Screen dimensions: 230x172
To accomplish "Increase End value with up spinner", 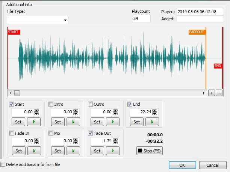I will (x=154, y=110).
